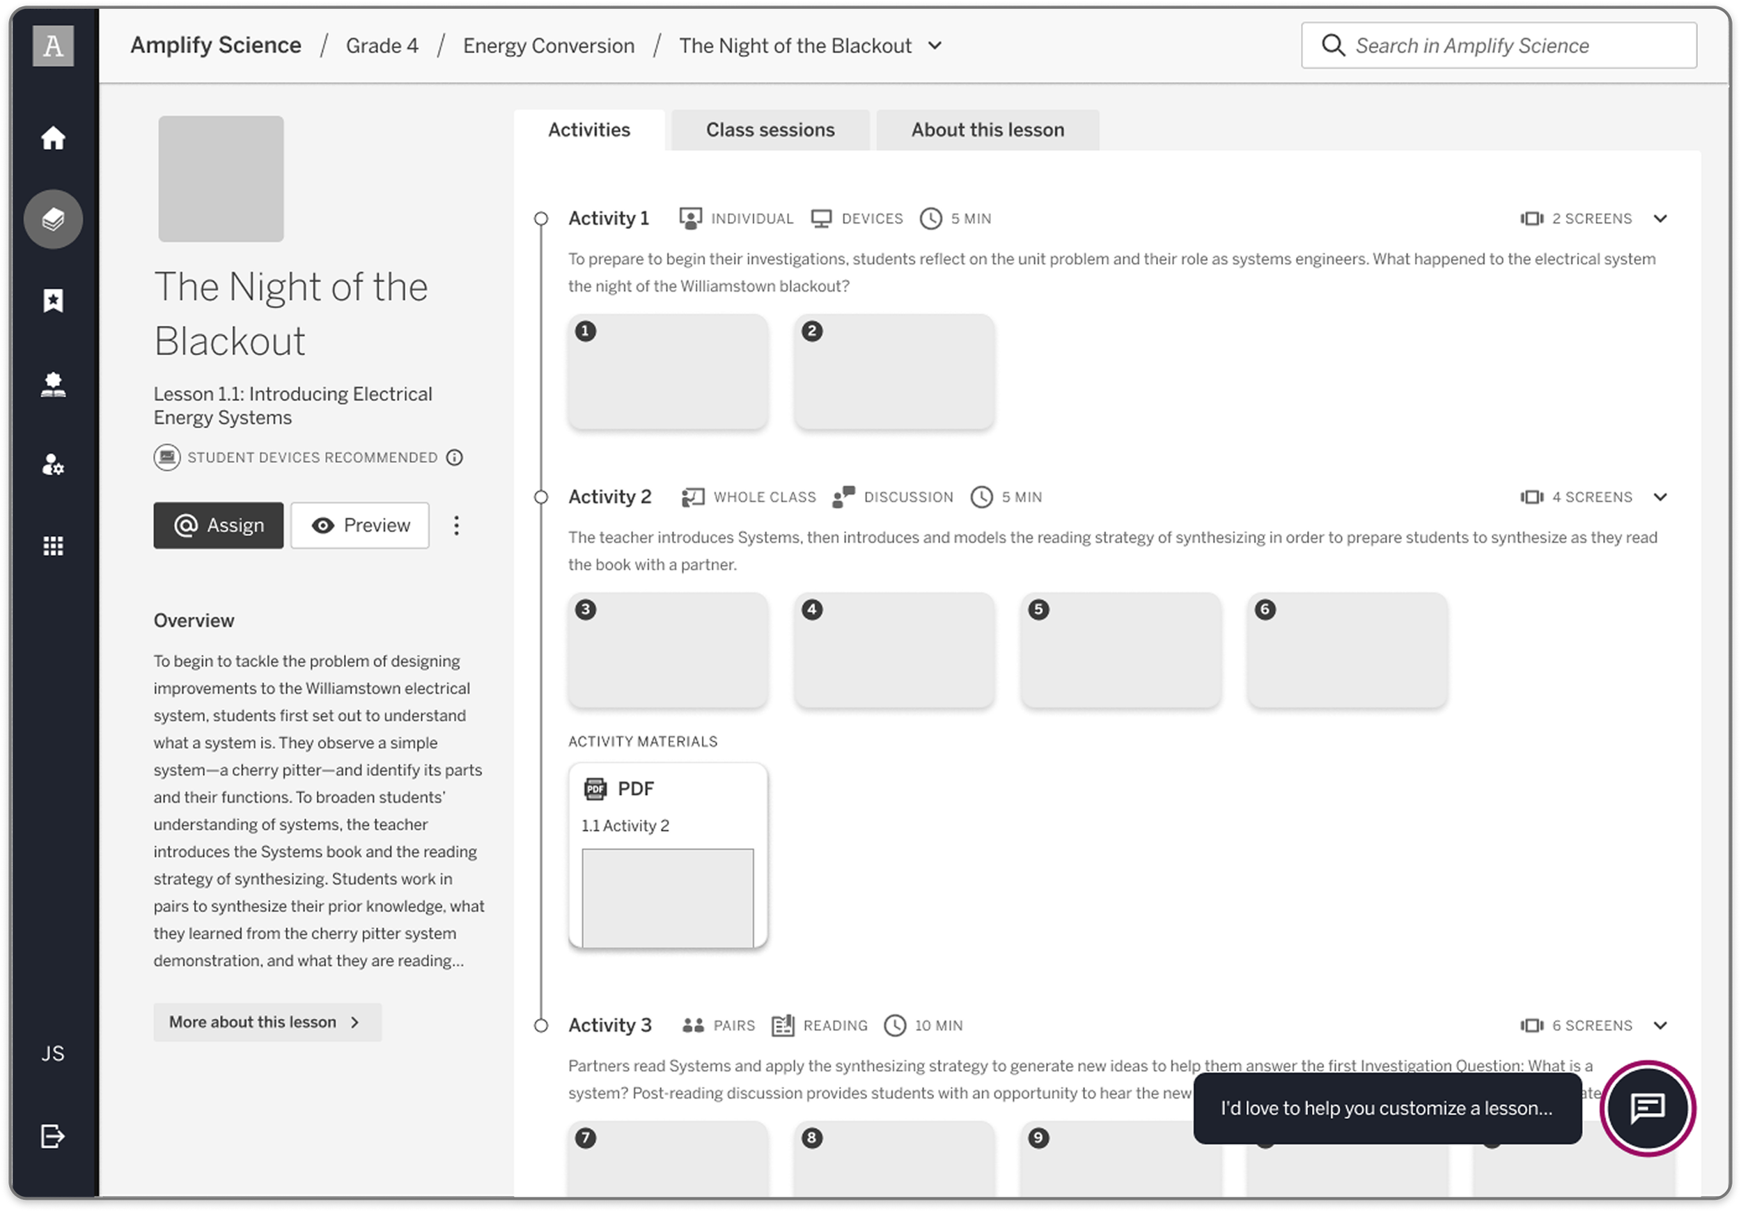Go to Grade 4 breadcrumb
Viewport: 1741px width, 1212px height.
click(x=382, y=46)
